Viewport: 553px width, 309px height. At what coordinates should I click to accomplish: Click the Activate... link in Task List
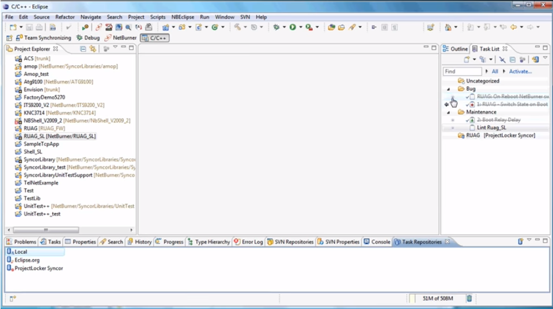pos(520,71)
